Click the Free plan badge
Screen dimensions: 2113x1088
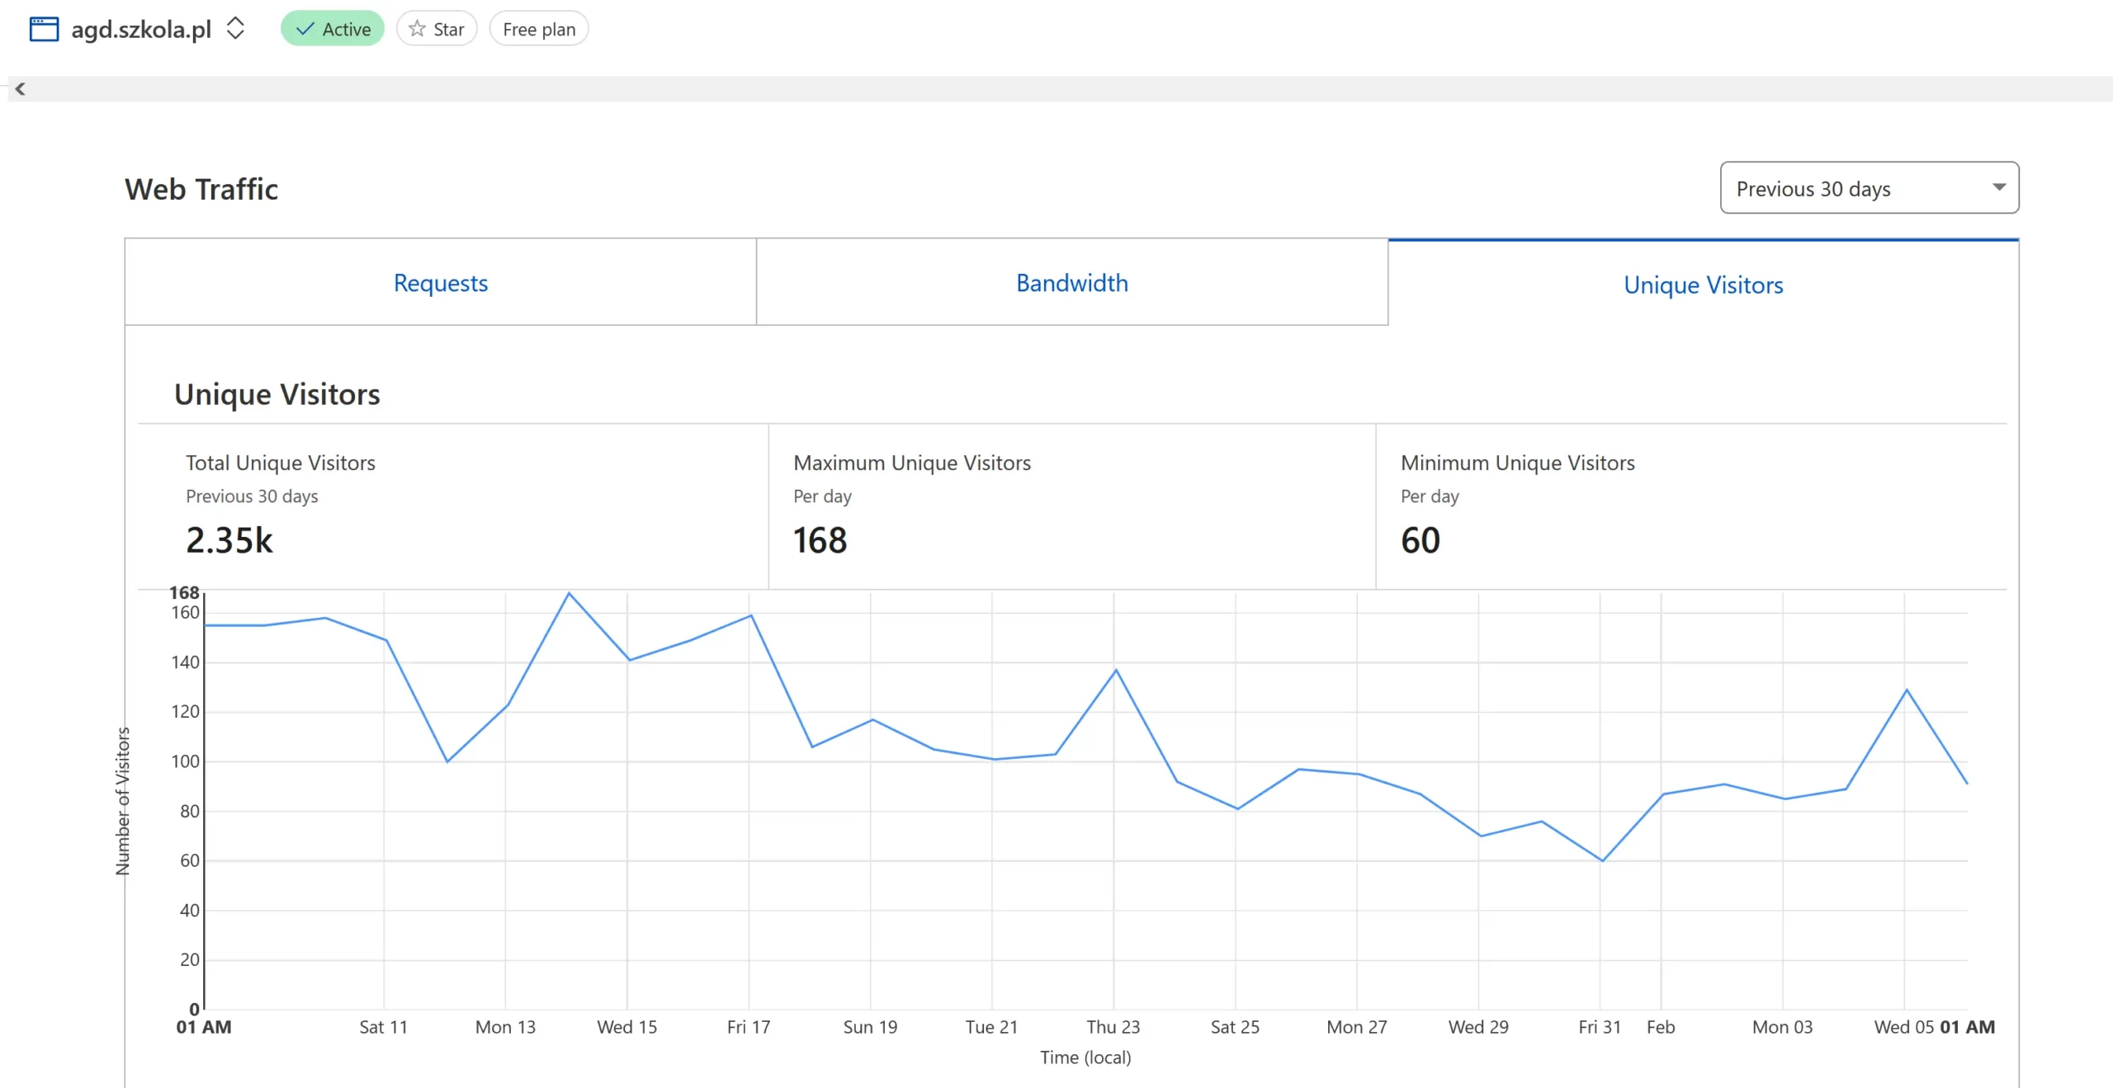538,29
